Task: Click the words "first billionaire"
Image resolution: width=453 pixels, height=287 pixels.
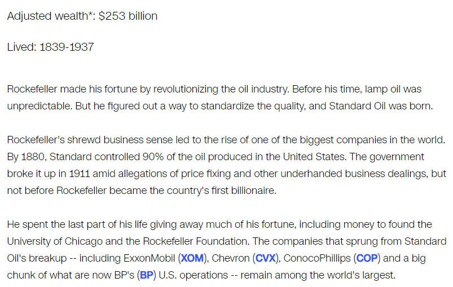Action: pyautogui.click(x=248, y=191)
